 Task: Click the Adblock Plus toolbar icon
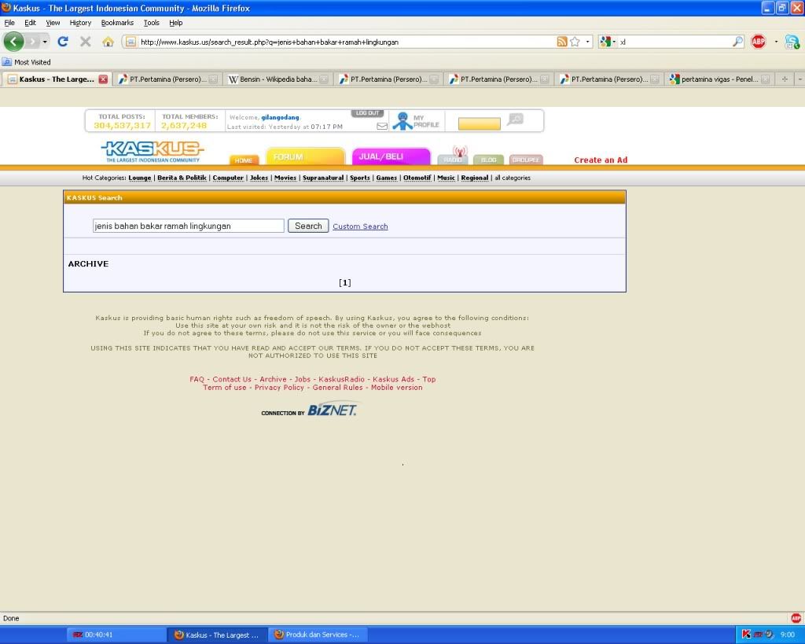tap(759, 42)
